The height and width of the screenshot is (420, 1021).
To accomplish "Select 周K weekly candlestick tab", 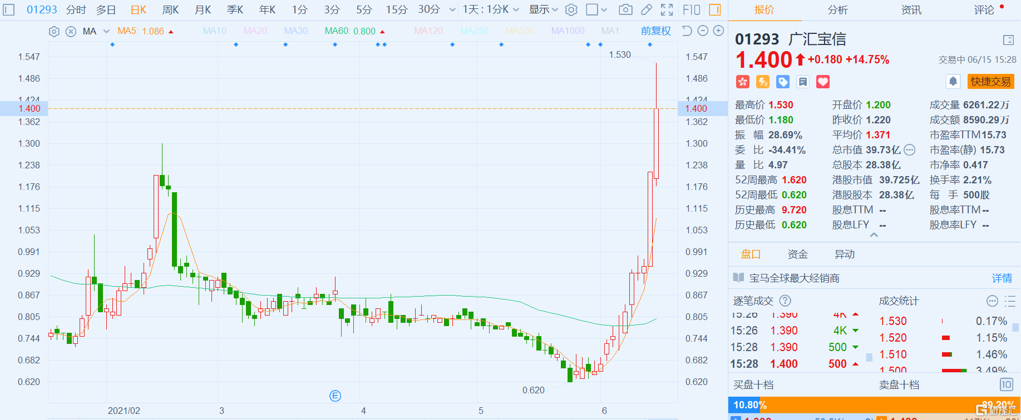I will [171, 9].
